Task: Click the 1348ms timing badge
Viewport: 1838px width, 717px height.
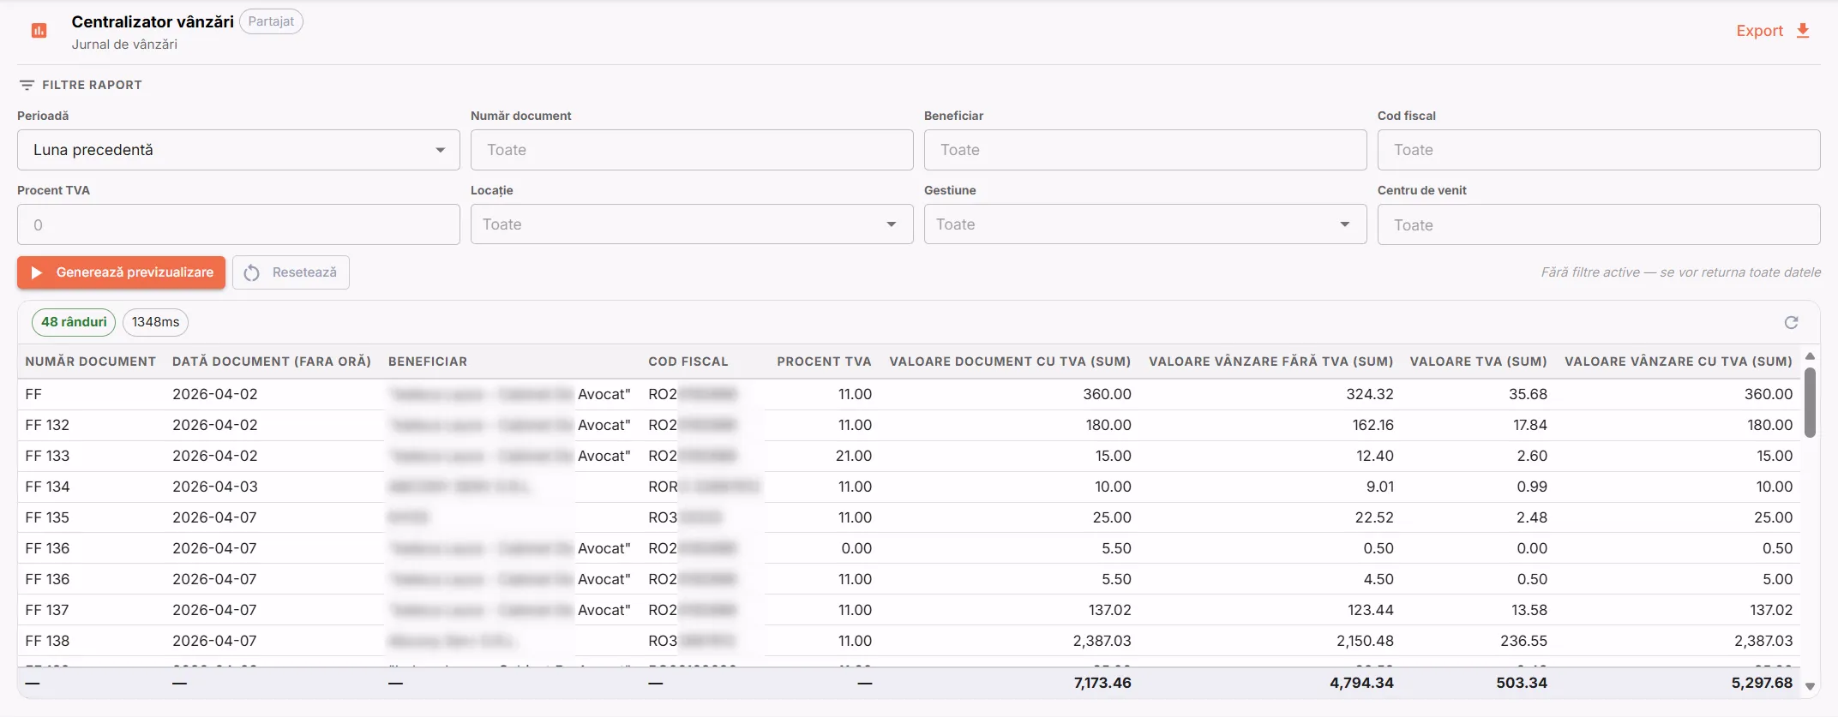Action: [155, 322]
